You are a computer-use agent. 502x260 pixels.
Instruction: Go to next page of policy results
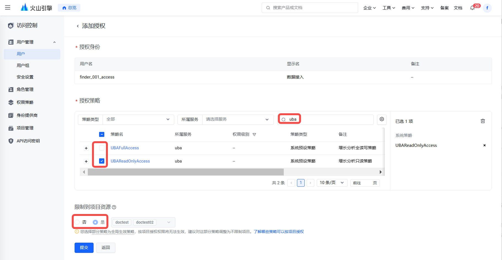(310, 183)
